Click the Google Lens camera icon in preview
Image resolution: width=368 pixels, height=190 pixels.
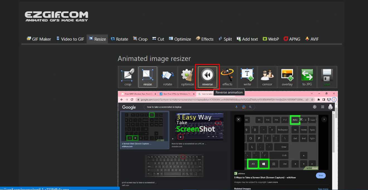(x=244, y=107)
